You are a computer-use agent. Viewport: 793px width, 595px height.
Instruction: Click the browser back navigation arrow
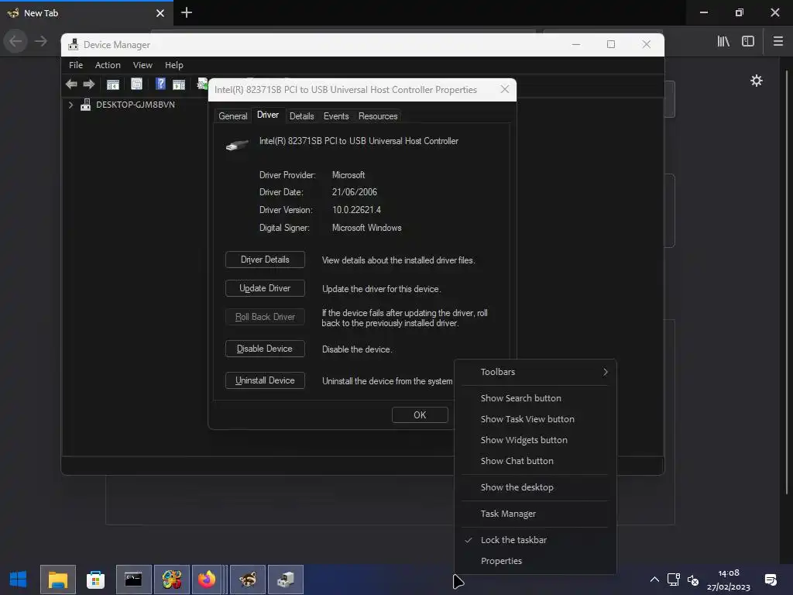click(15, 41)
